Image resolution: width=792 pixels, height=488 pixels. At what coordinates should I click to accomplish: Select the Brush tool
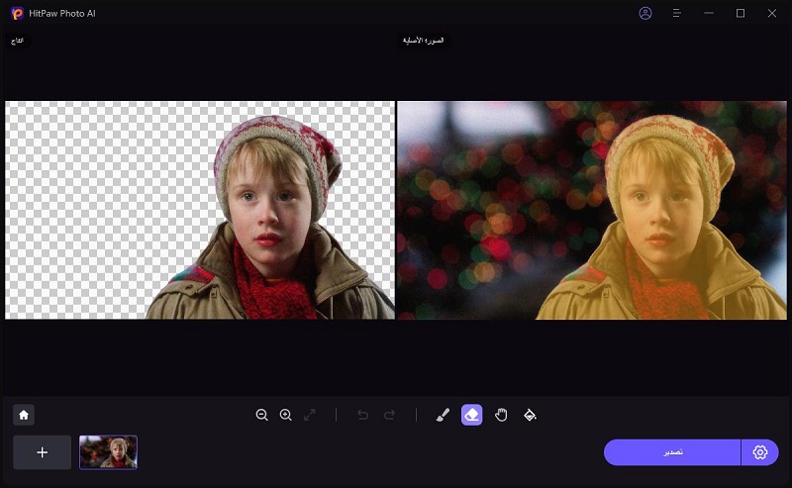point(443,415)
